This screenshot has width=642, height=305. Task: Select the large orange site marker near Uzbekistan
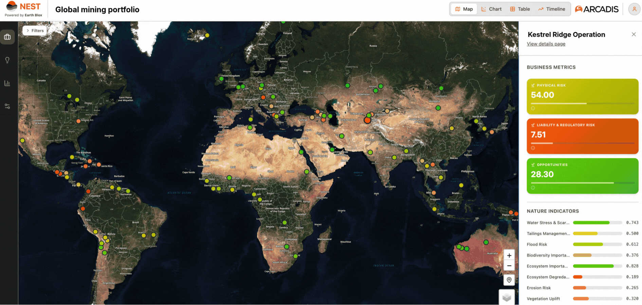[x=367, y=120]
